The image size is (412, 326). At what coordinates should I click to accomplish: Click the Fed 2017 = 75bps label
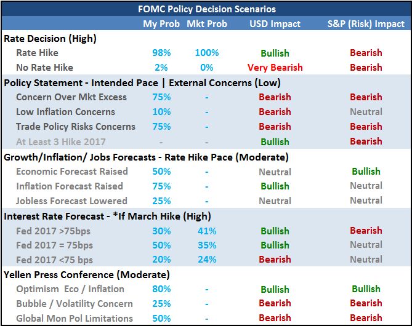click(54, 245)
